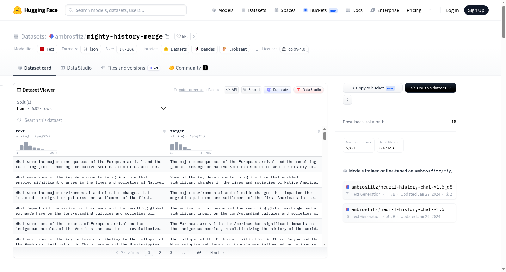
Task: Expand the Use this dataset dropdown
Action: (x=430, y=88)
